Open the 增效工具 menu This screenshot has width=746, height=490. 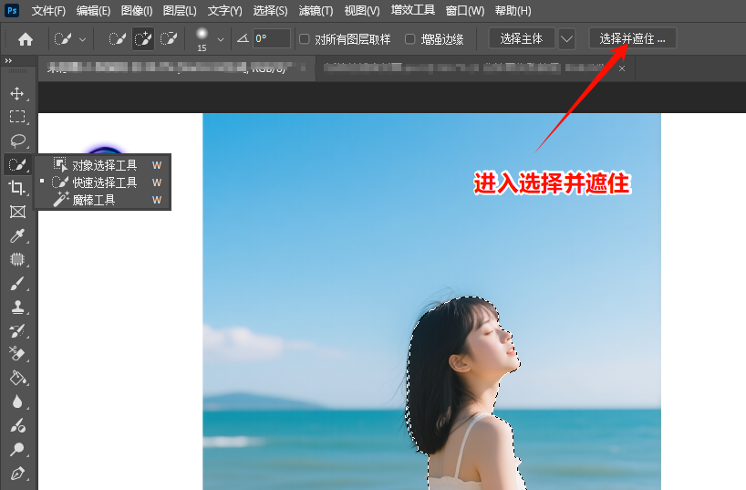pyautogui.click(x=412, y=10)
